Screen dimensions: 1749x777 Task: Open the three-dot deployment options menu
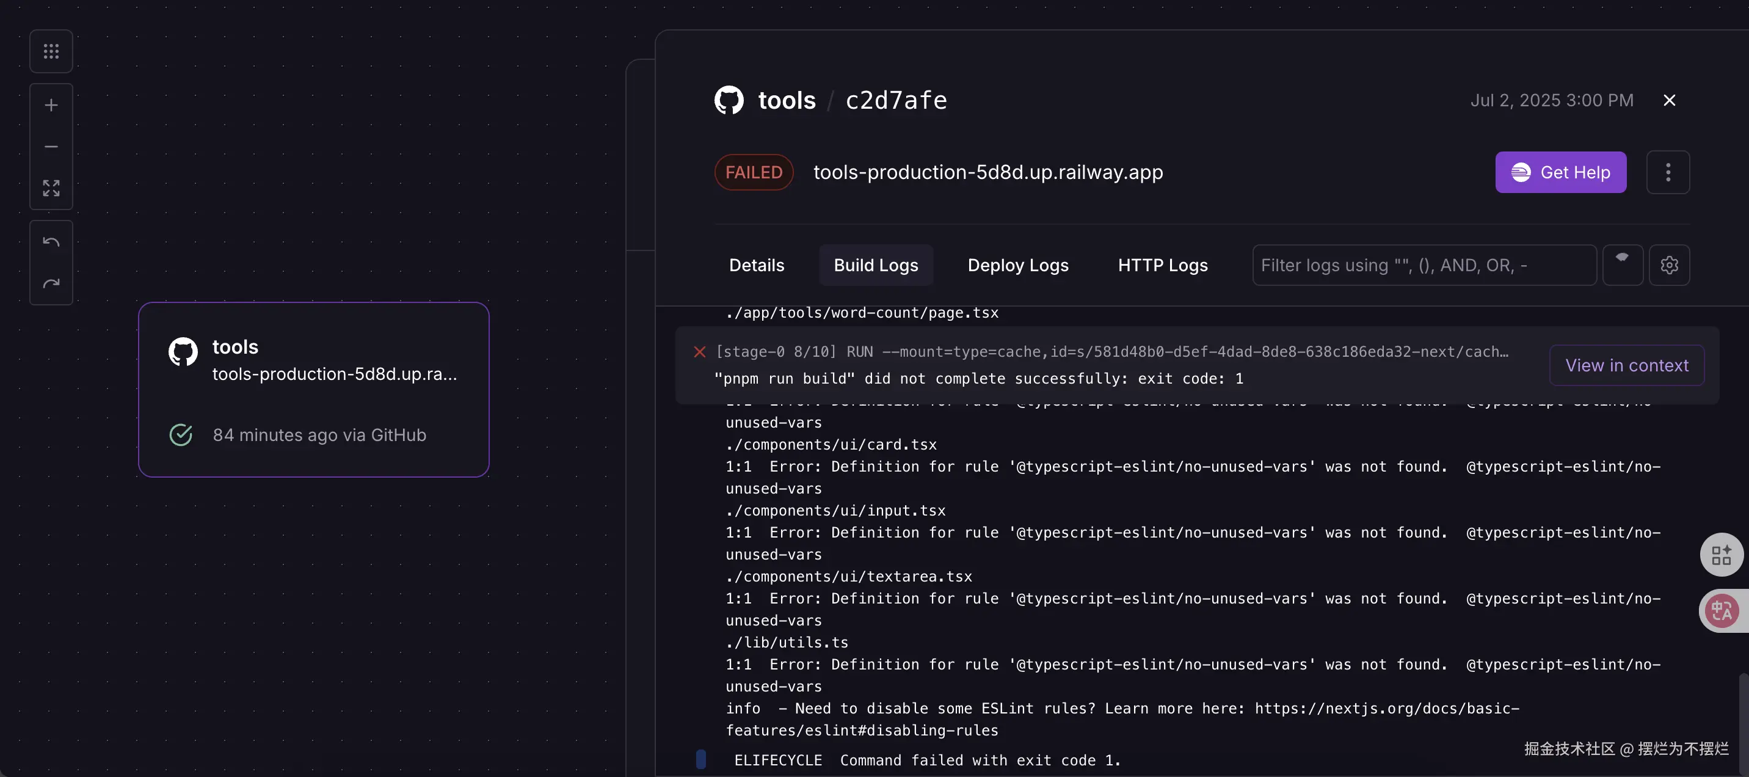pos(1668,172)
